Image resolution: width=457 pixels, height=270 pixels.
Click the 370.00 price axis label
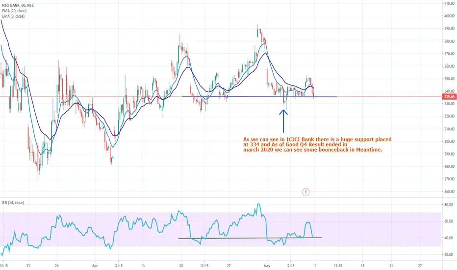click(449, 54)
